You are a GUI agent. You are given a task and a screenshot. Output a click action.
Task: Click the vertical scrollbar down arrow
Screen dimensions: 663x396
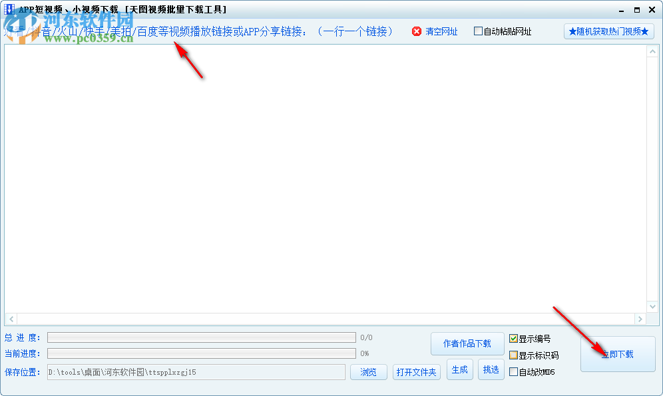click(652, 307)
